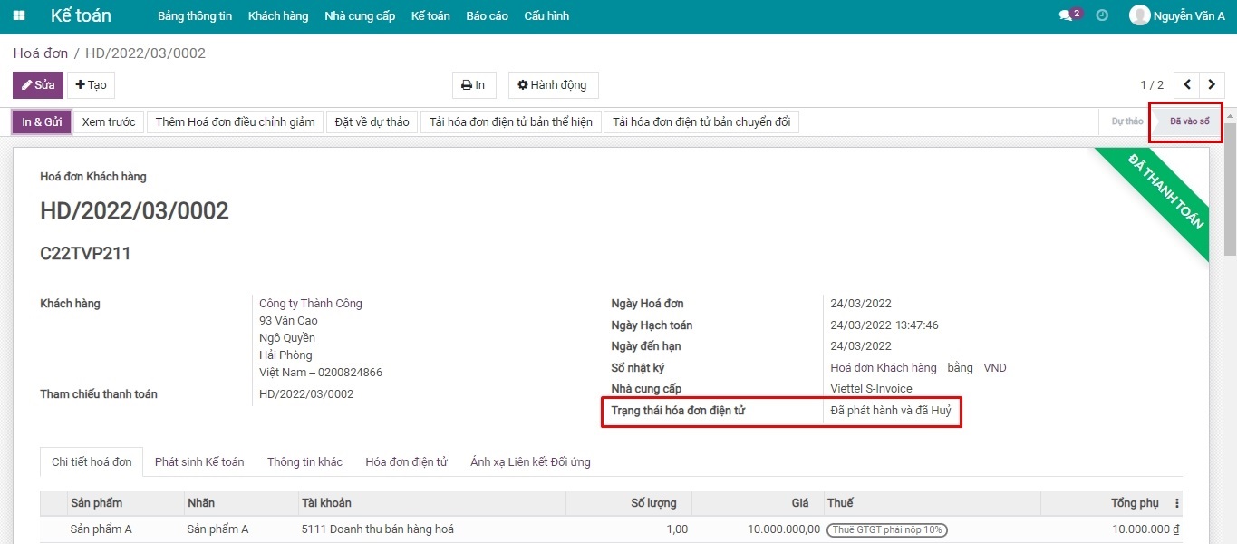
Task: Click the clock activities icon
Action: 1102,15
